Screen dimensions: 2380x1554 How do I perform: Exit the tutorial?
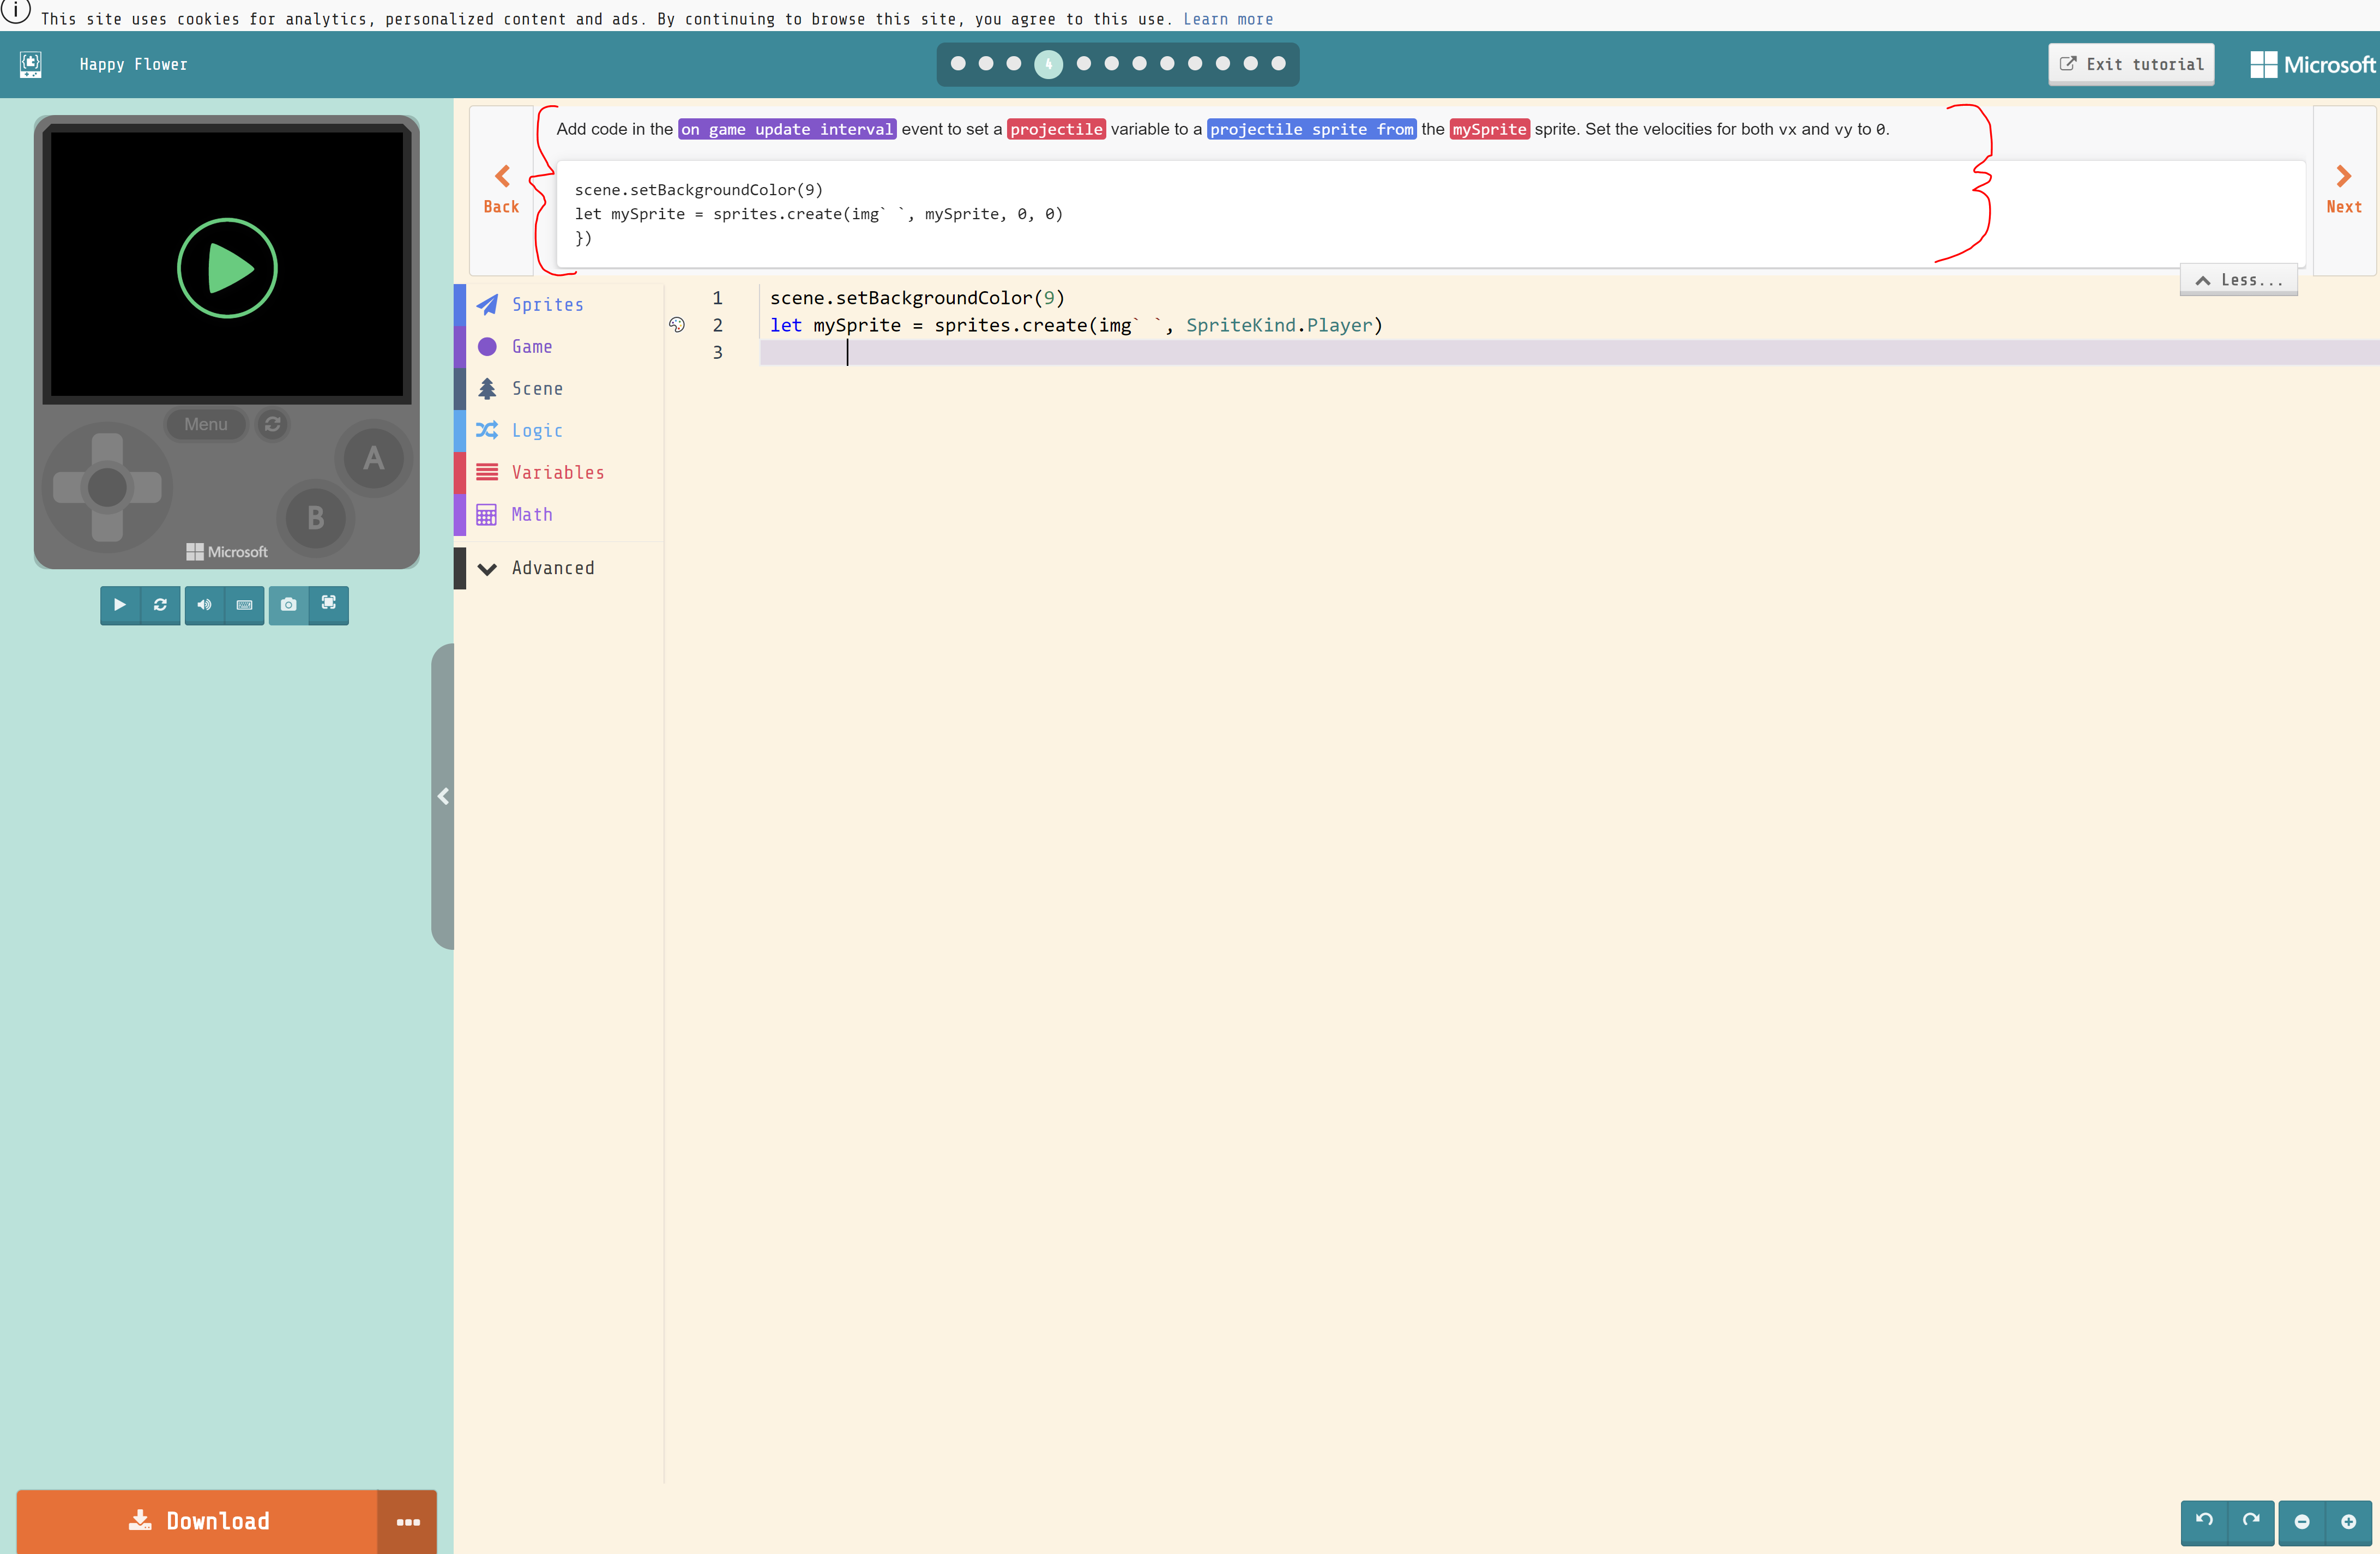pyautogui.click(x=2131, y=64)
